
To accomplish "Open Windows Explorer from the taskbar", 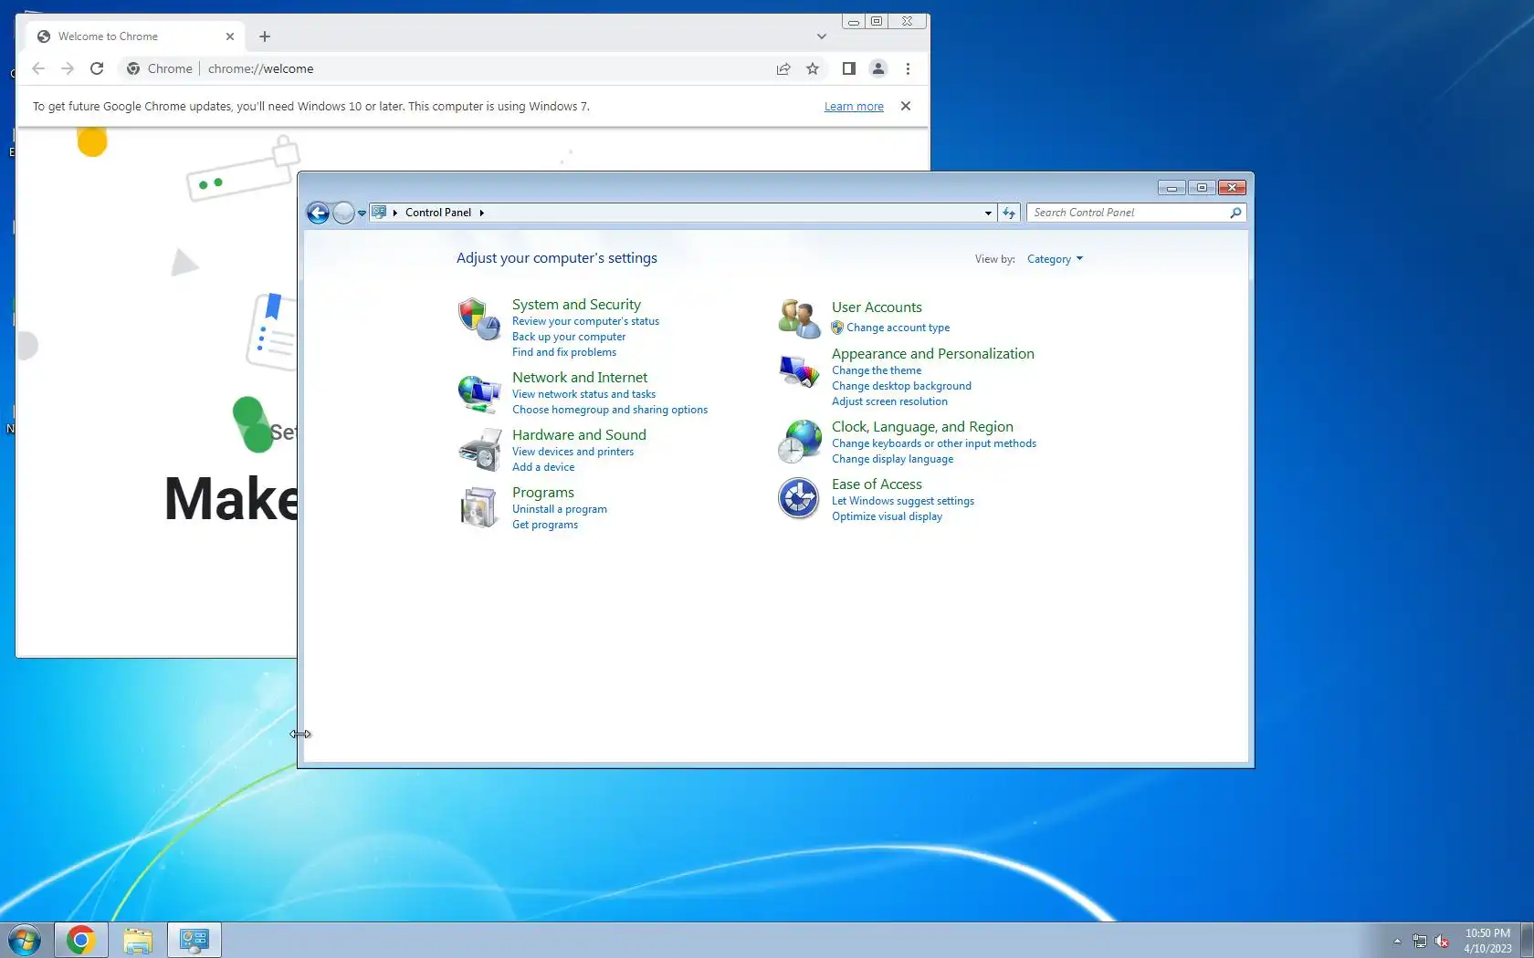I will 138,940.
